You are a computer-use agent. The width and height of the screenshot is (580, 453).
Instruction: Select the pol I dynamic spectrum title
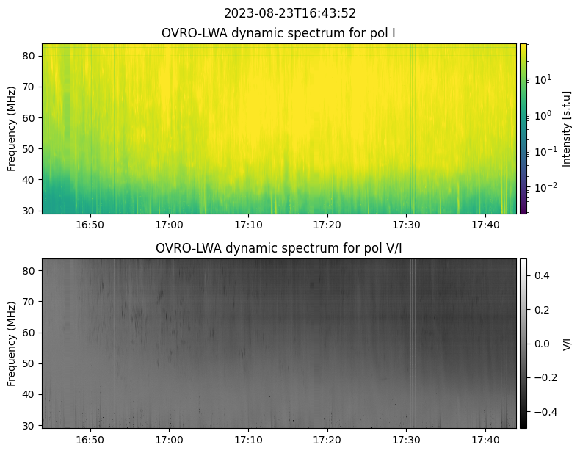point(279,33)
